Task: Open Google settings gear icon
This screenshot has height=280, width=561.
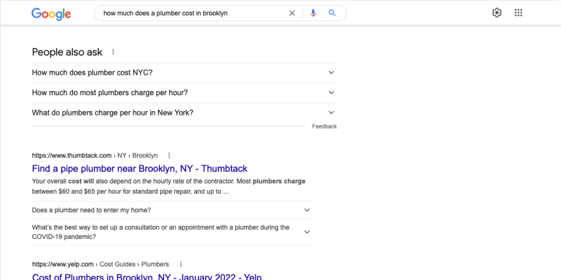Action: [x=496, y=13]
